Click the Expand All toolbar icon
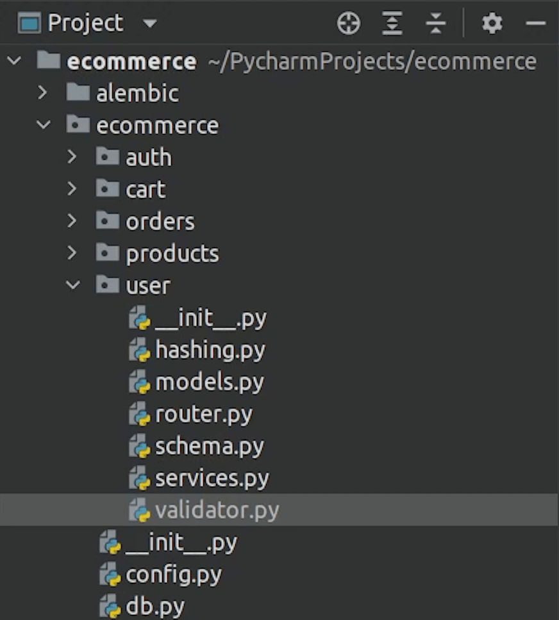The image size is (559, 620). (x=392, y=24)
